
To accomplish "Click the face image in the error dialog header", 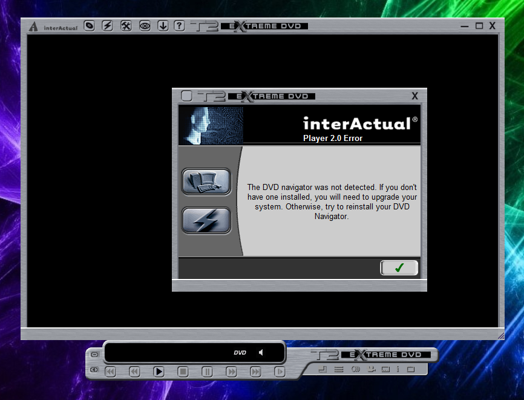I will [x=211, y=125].
